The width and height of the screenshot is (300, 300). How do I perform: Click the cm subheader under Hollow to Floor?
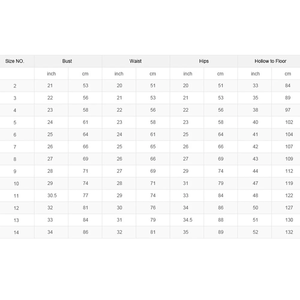(x=288, y=74)
